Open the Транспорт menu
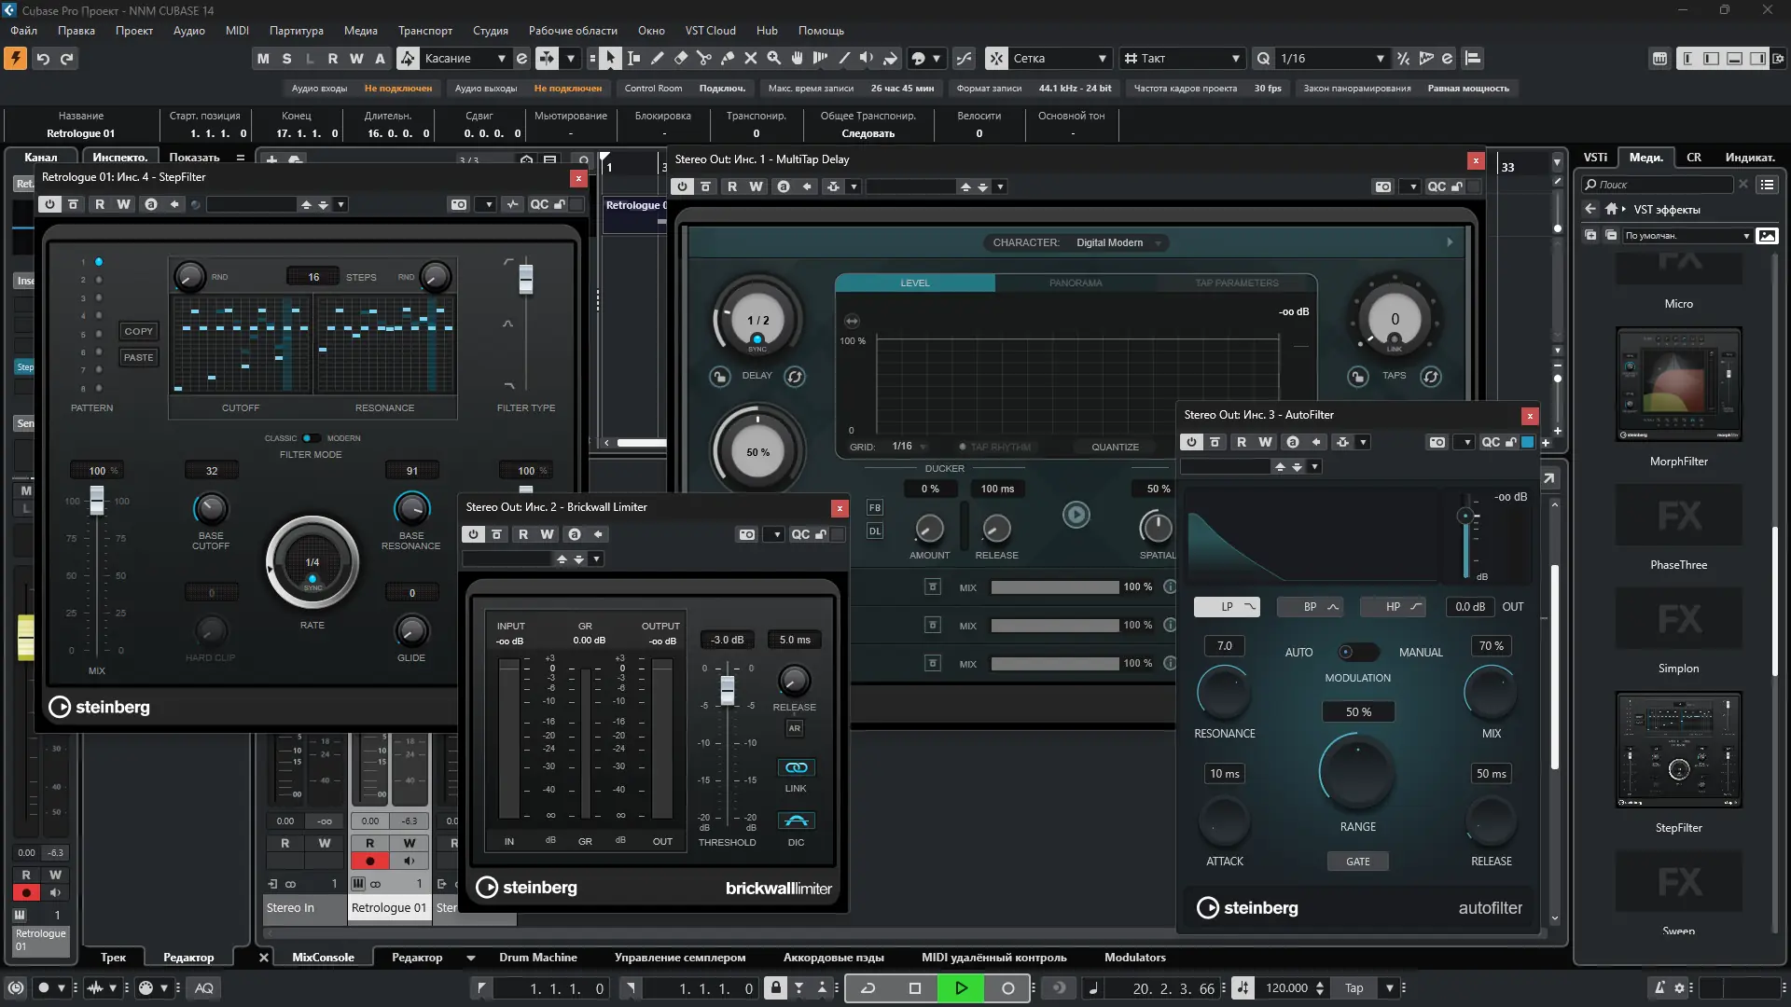The width and height of the screenshot is (1791, 1007). [424, 31]
